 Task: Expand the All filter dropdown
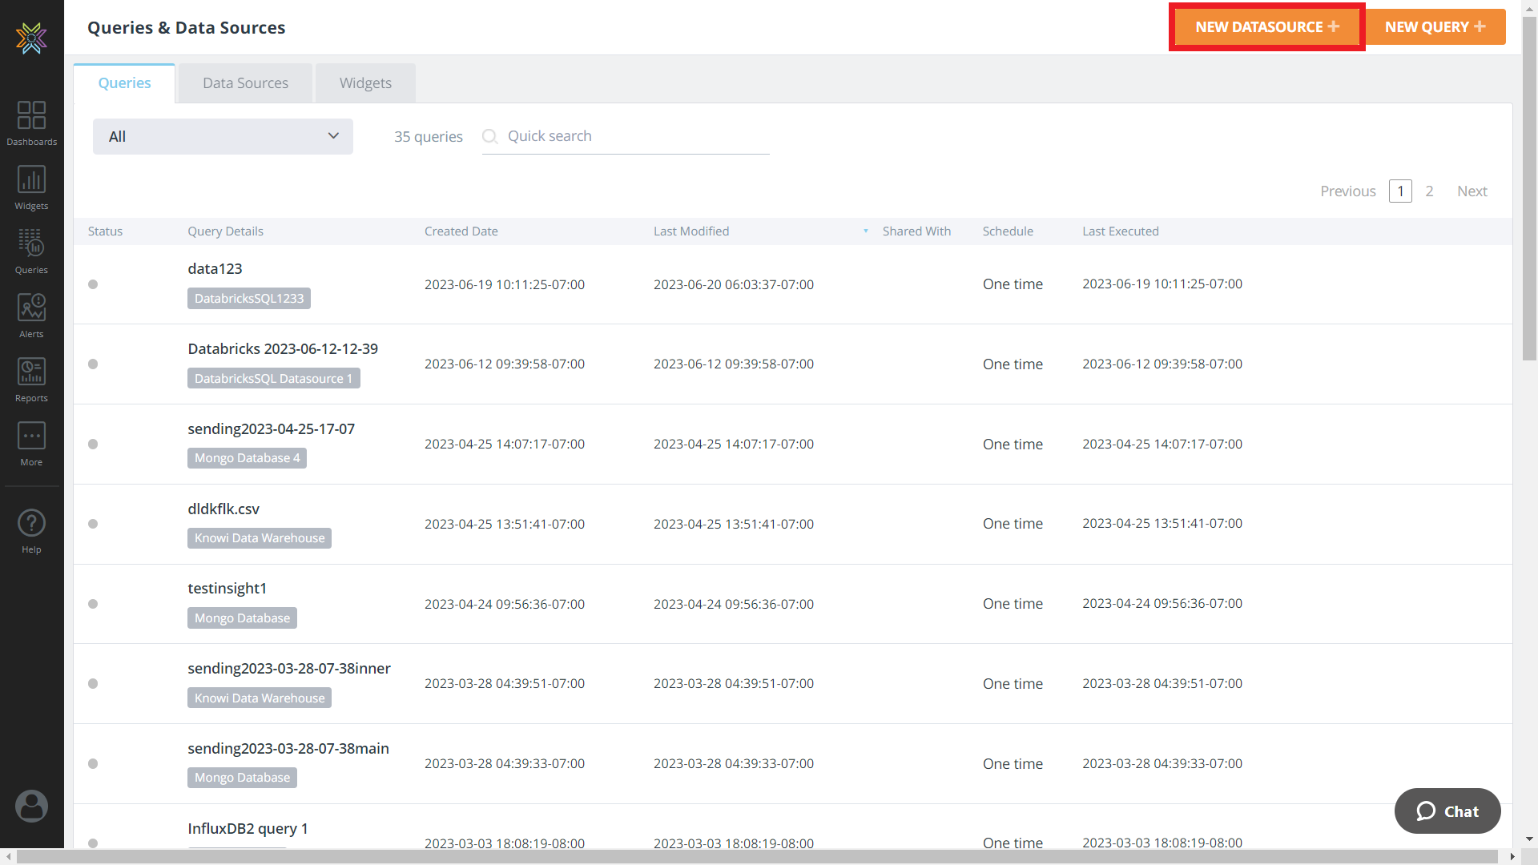pos(223,137)
